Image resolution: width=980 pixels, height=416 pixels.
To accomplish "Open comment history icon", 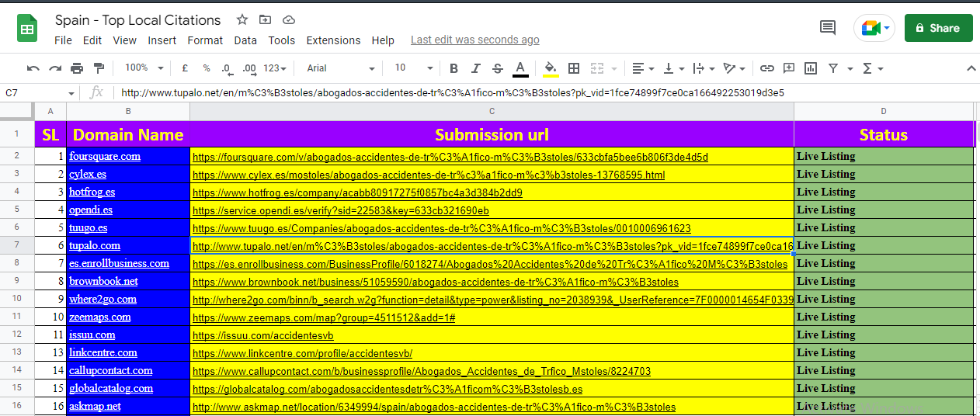I will 828,28.
